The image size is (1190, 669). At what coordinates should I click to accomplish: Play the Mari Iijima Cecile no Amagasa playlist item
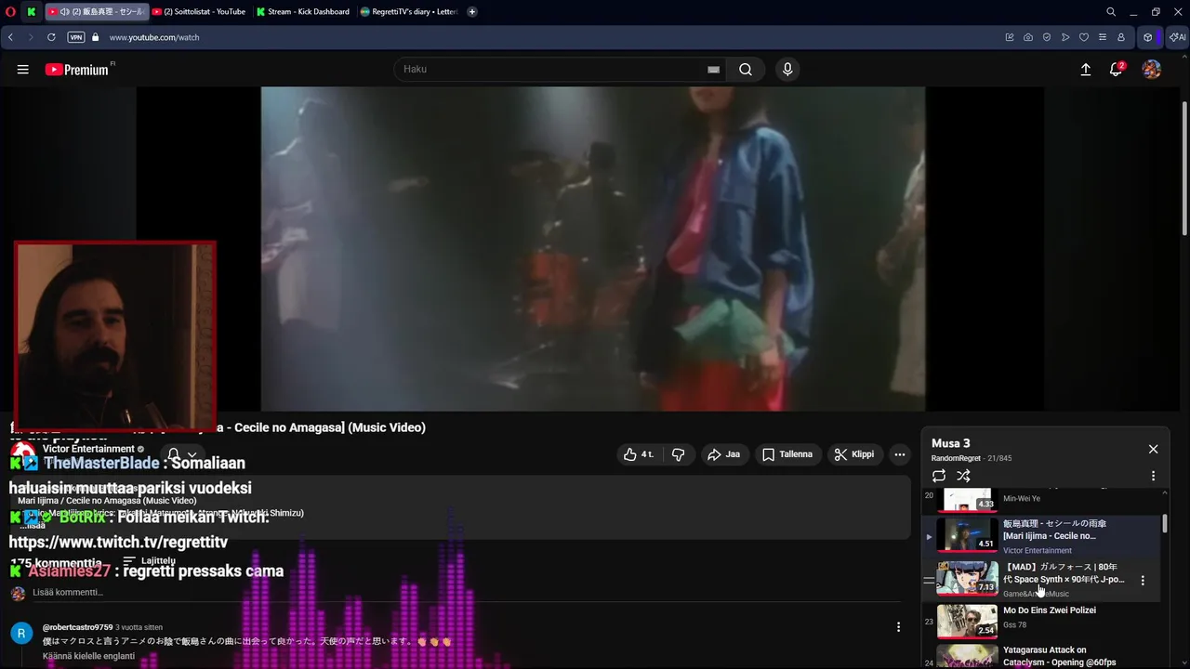click(1041, 536)
